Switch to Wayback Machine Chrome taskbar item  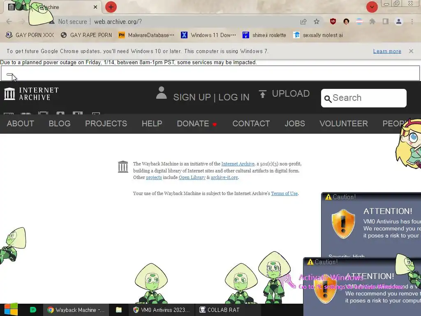pos(76,310)
